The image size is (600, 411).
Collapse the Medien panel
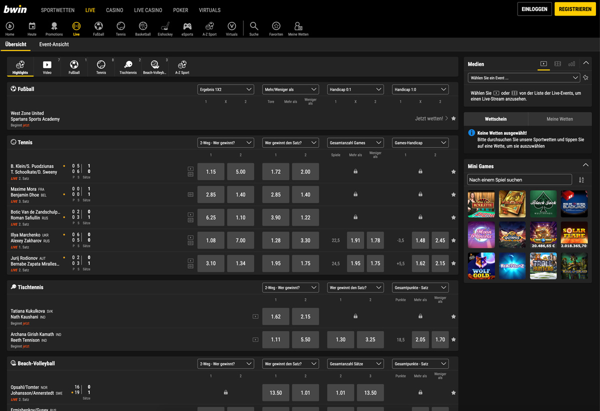[586, 63]
